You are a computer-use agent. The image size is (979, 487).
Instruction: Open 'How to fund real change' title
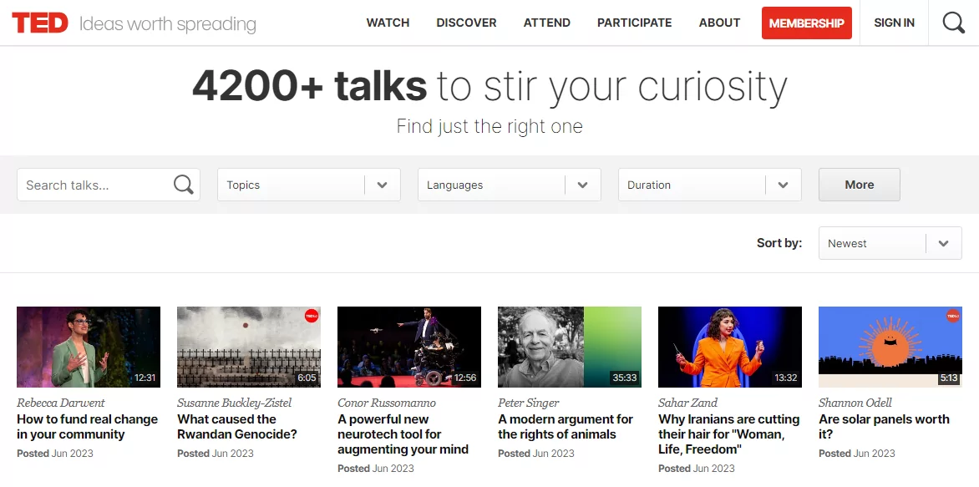88,427
